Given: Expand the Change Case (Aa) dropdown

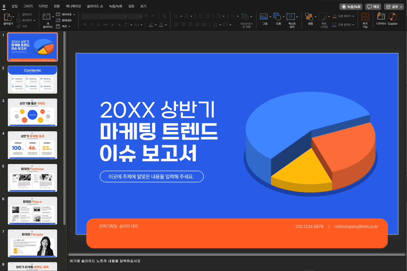Looking at the screenshot, I should point(141,25).
